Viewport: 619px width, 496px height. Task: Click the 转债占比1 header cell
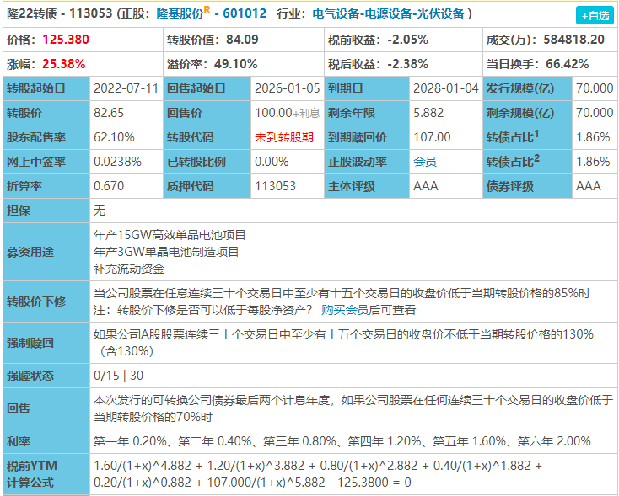point(527,137)
